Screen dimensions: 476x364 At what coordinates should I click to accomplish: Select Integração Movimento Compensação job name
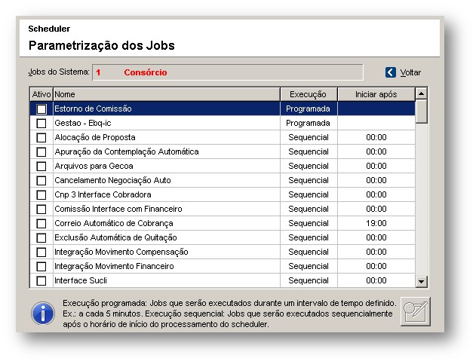point(121,252)
